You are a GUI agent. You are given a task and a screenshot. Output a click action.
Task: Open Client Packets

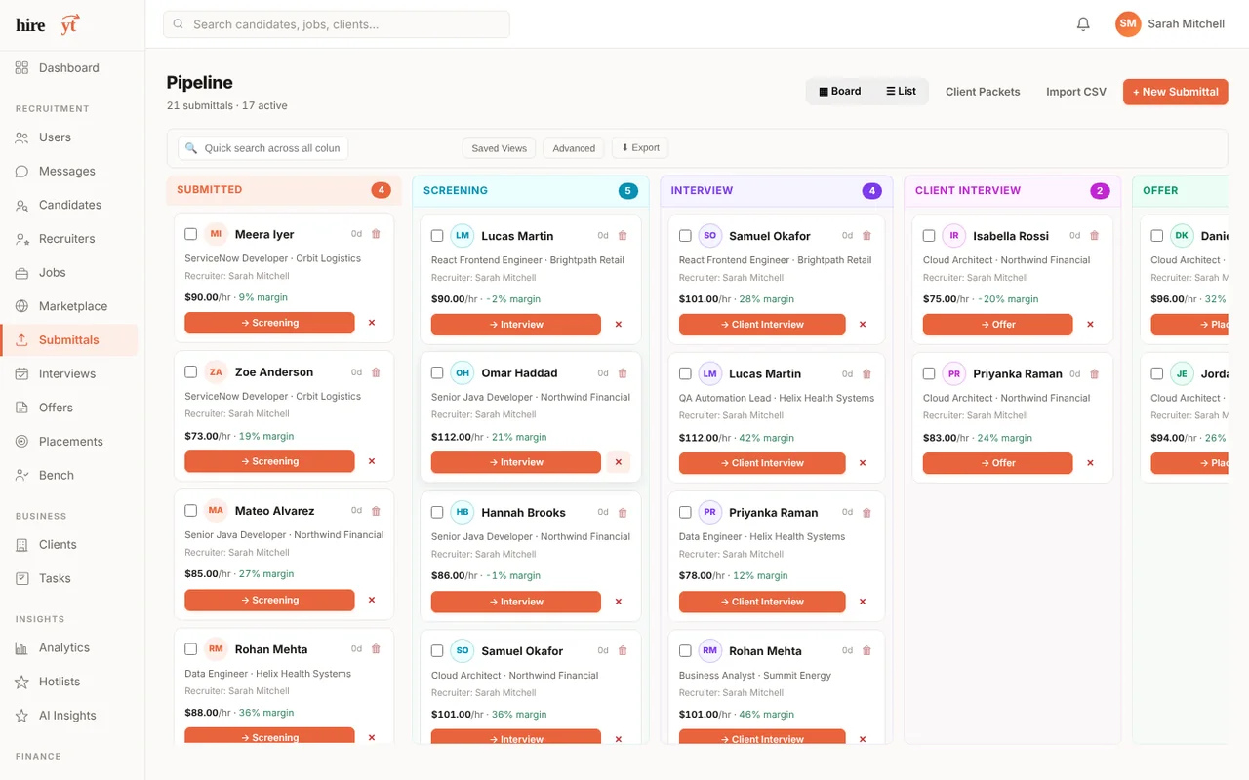[x=983, y=92]
